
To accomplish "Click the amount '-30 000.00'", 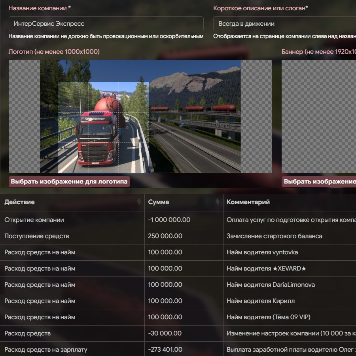I will pos(165,333).
